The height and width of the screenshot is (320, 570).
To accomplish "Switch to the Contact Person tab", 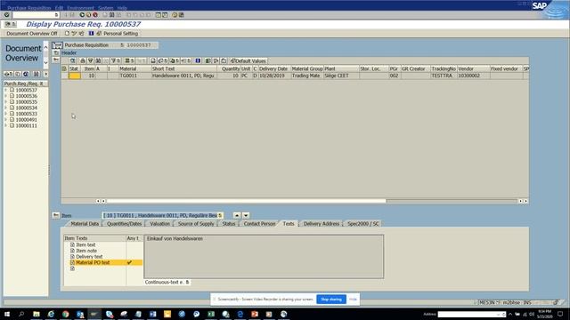I will pos(259,224).
